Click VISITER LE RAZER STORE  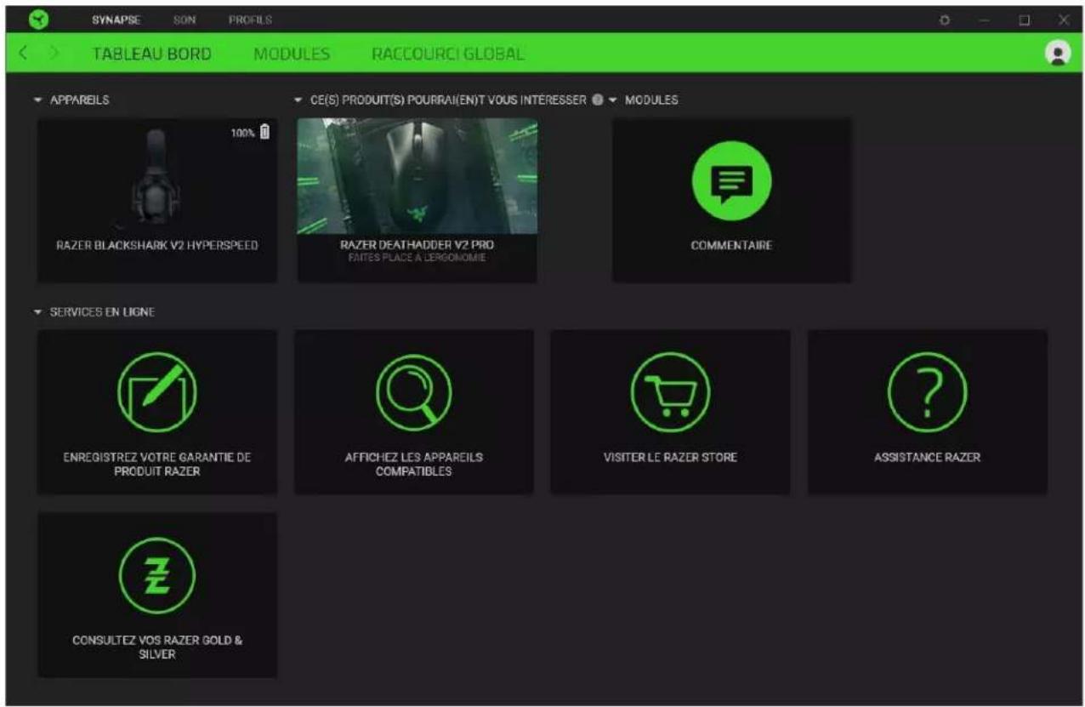pyautogui.click(x=670, y=457)
